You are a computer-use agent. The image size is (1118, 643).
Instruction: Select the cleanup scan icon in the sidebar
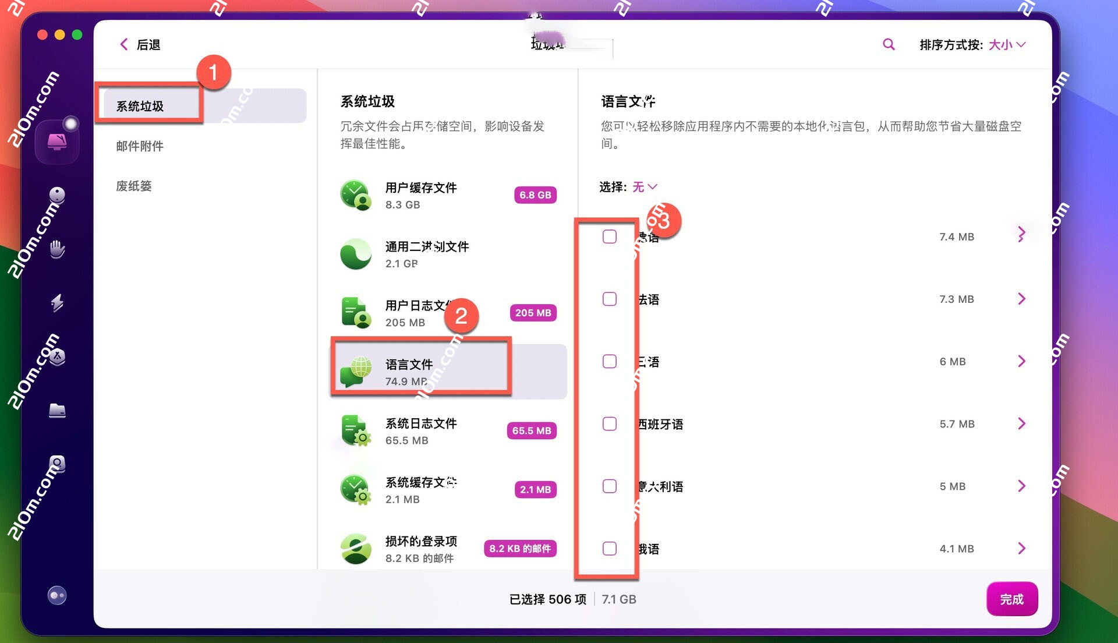(56, 140)
